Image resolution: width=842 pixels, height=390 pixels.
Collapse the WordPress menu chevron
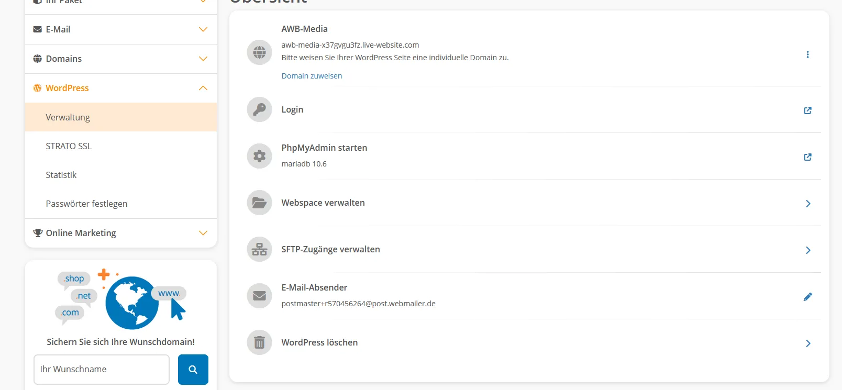pos(203,88)
